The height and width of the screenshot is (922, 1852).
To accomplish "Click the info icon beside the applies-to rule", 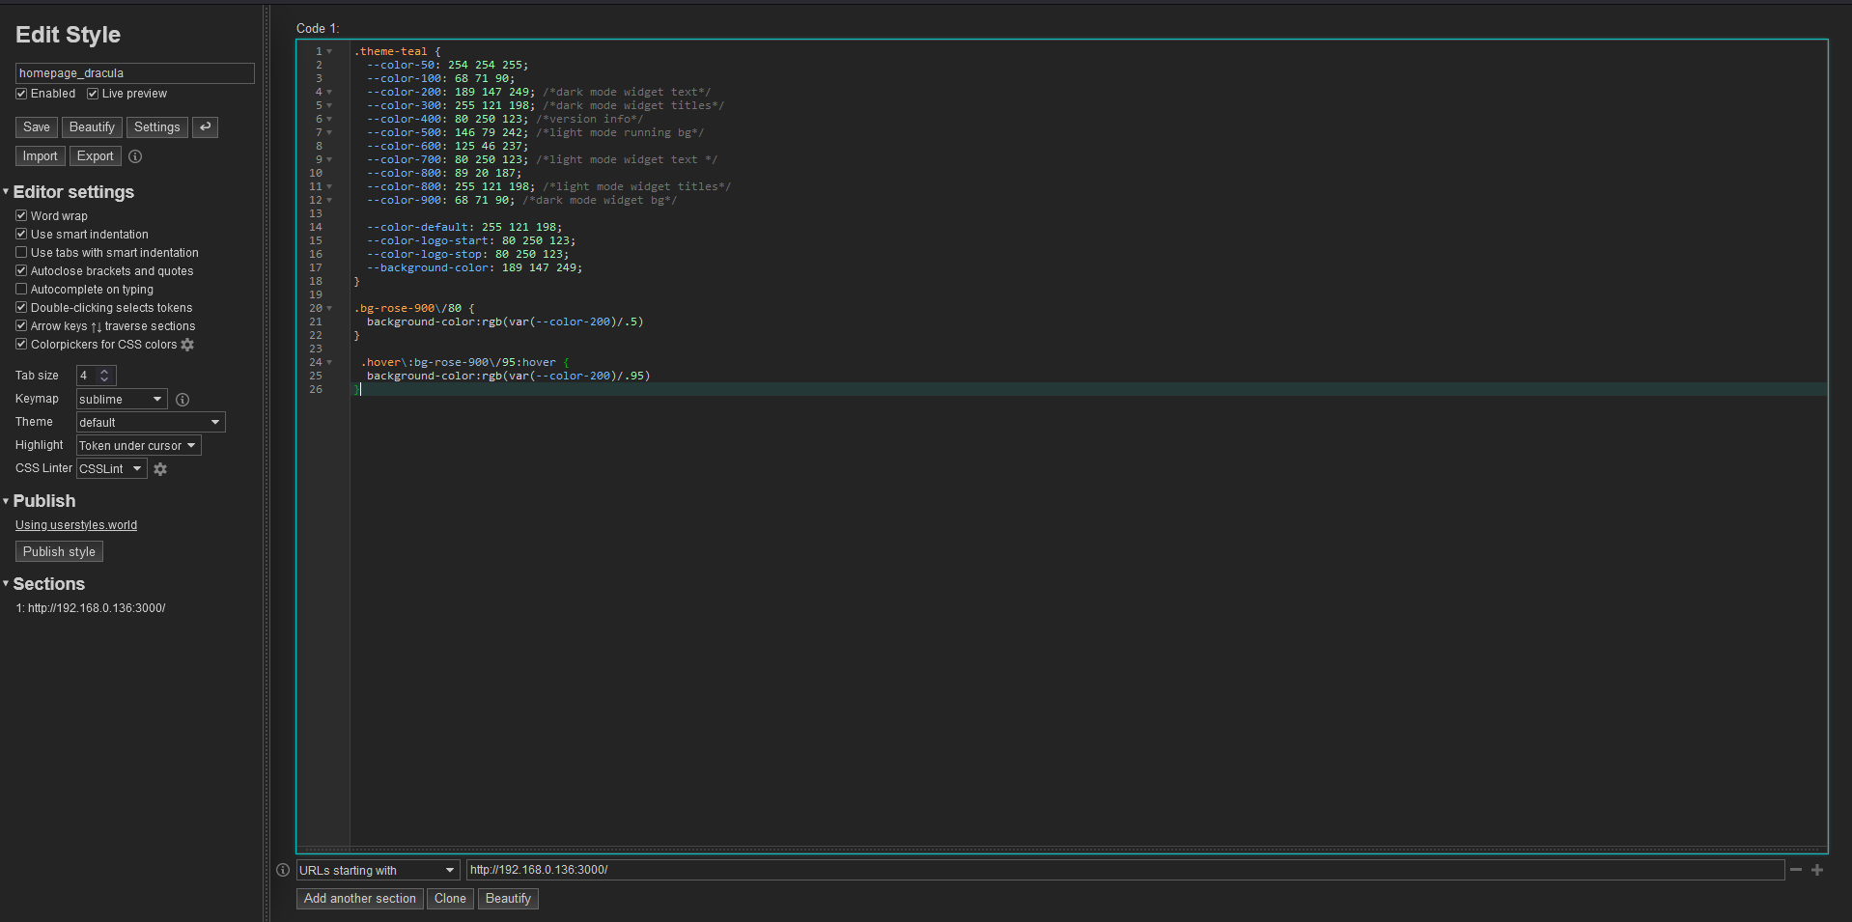I will click(x=282, y=870).
